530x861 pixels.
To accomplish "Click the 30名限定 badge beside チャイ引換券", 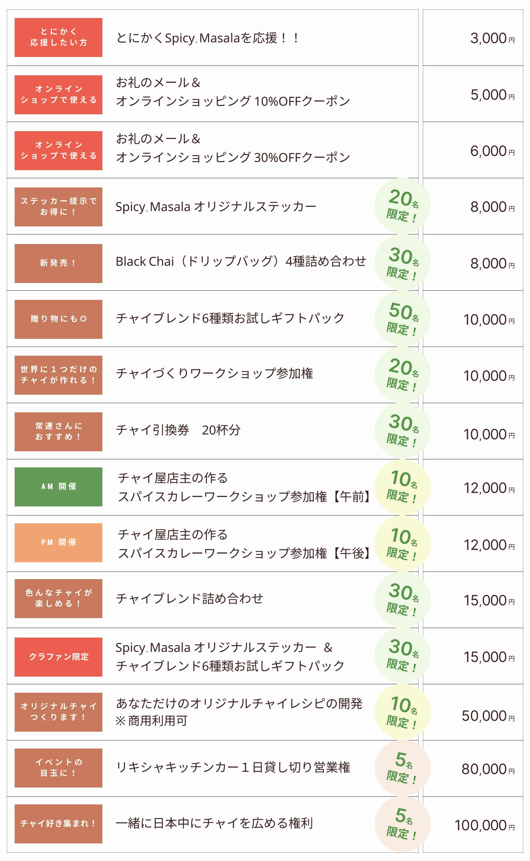I will click(x=402, y=430).
